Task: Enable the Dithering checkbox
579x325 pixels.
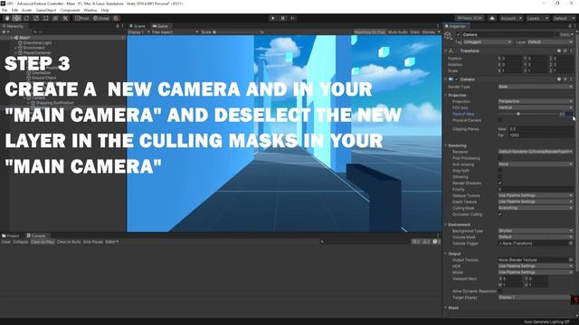Action: pyautogui.click(x=500, y=177)
